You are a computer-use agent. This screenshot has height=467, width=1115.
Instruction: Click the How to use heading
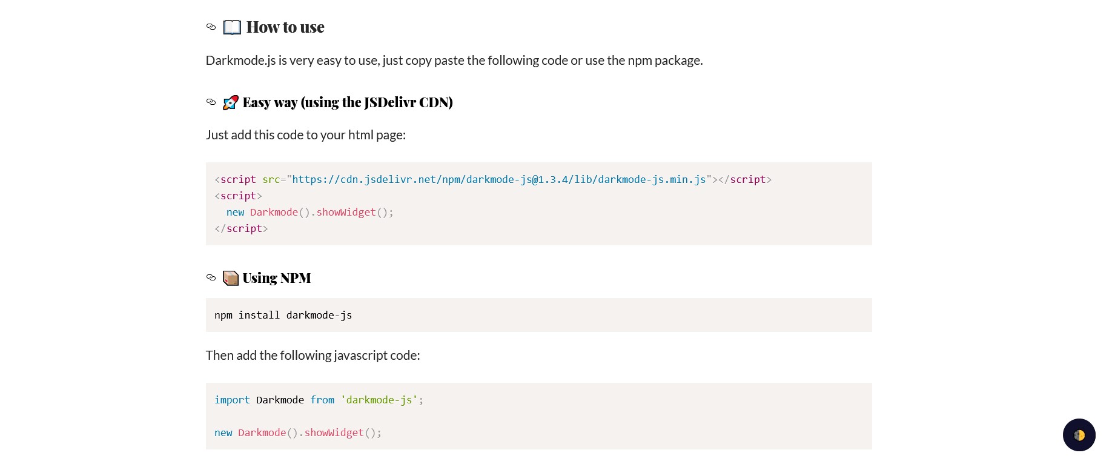pos(285,27)
